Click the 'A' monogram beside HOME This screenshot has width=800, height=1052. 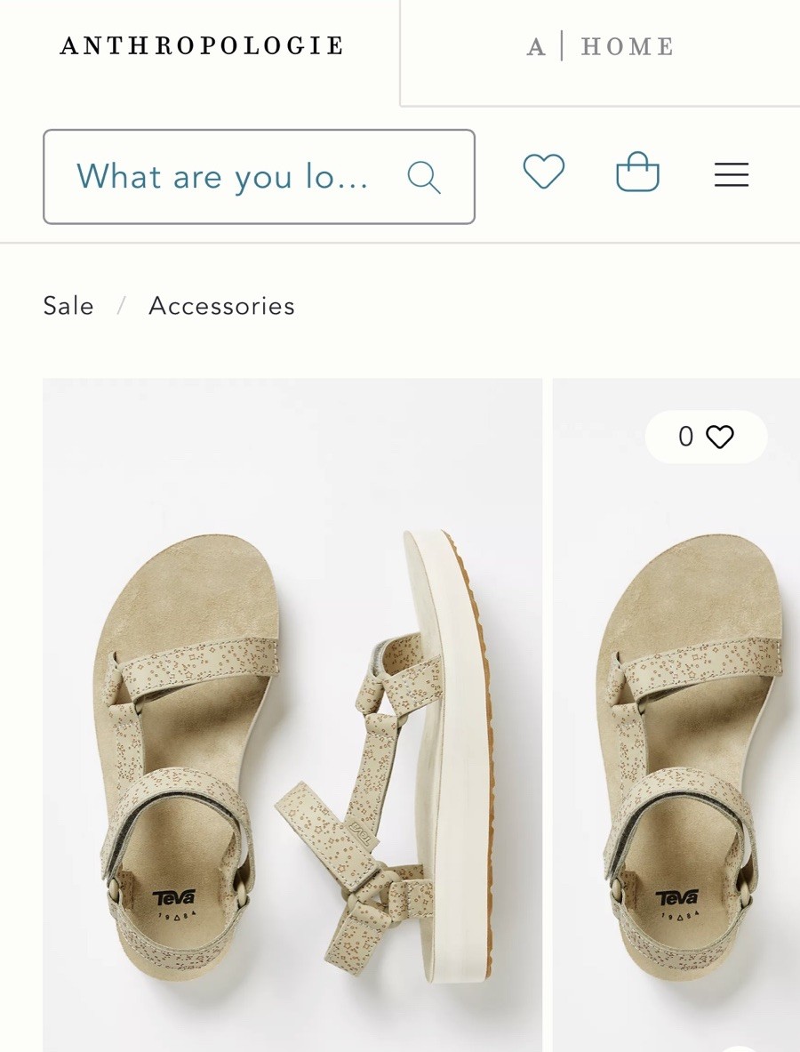535,47
